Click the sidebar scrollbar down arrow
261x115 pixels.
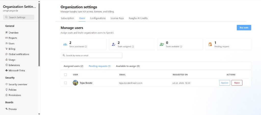39,114
